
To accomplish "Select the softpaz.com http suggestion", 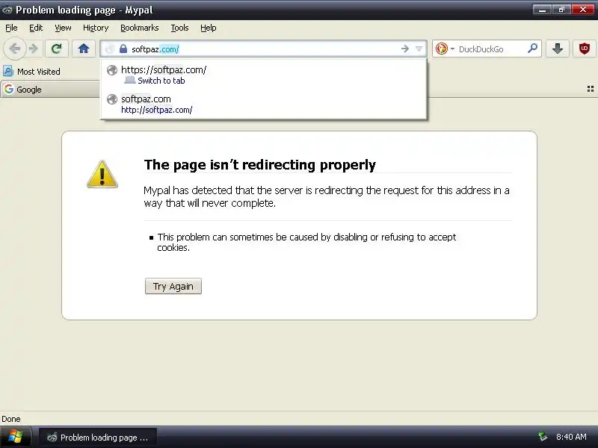I will tap(264, 104).
